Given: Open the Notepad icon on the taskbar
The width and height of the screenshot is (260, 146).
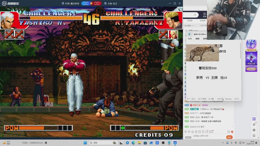Looking at the screenshot, I should 169,143.
